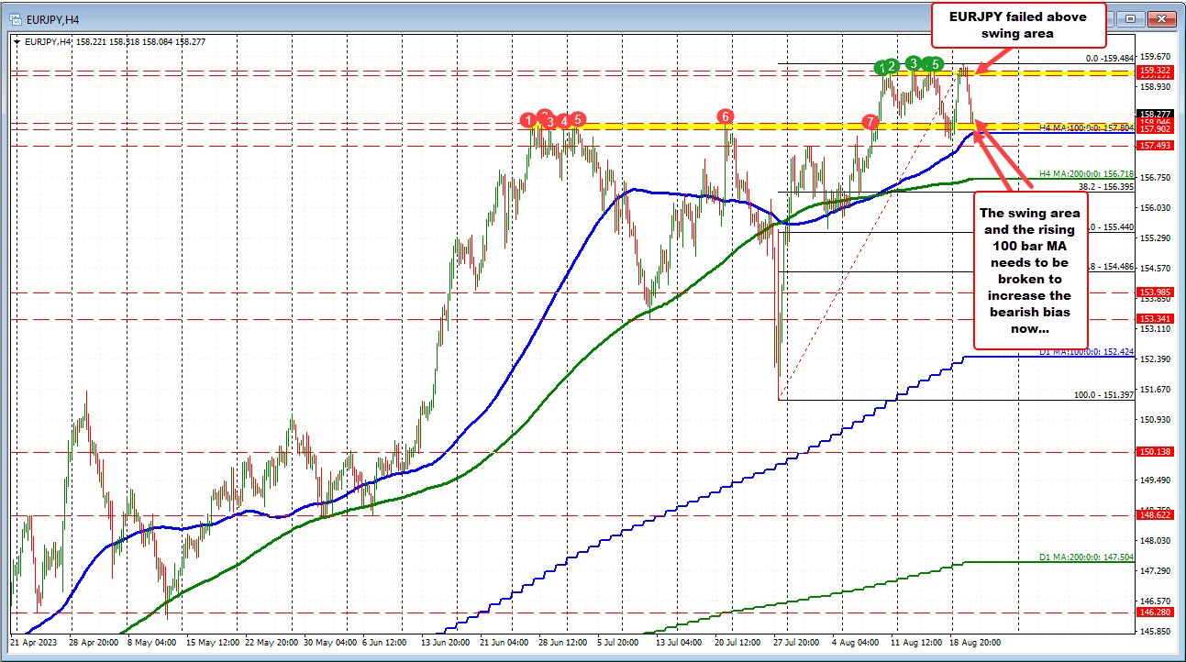Pick the green circle marker numbered 5
Image resolution: width=1186 pixels, height=662 pixels.
(x=934, y=63)
